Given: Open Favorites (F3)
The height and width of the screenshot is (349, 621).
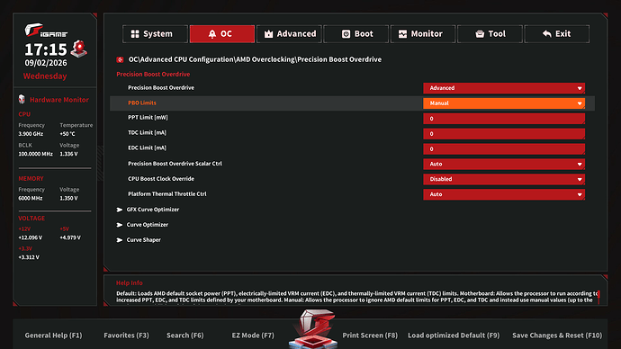Looking at the screenshot, I should click(x=126, y=336).
